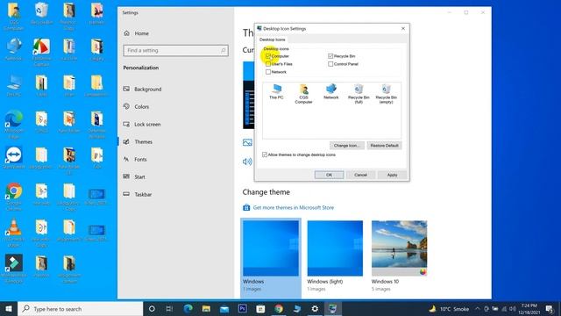Image resolution: width=561 pixels, height=316 pixels.
Task: Select This PC icon in Desktop Icon Settings
Action: (x=276, y=91)
